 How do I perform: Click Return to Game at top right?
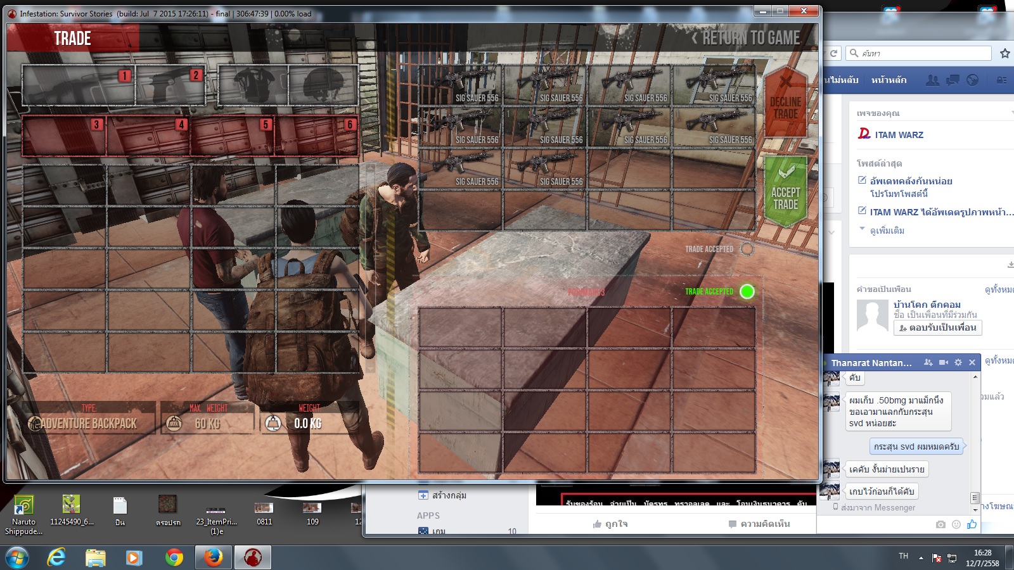pos(746,39)
